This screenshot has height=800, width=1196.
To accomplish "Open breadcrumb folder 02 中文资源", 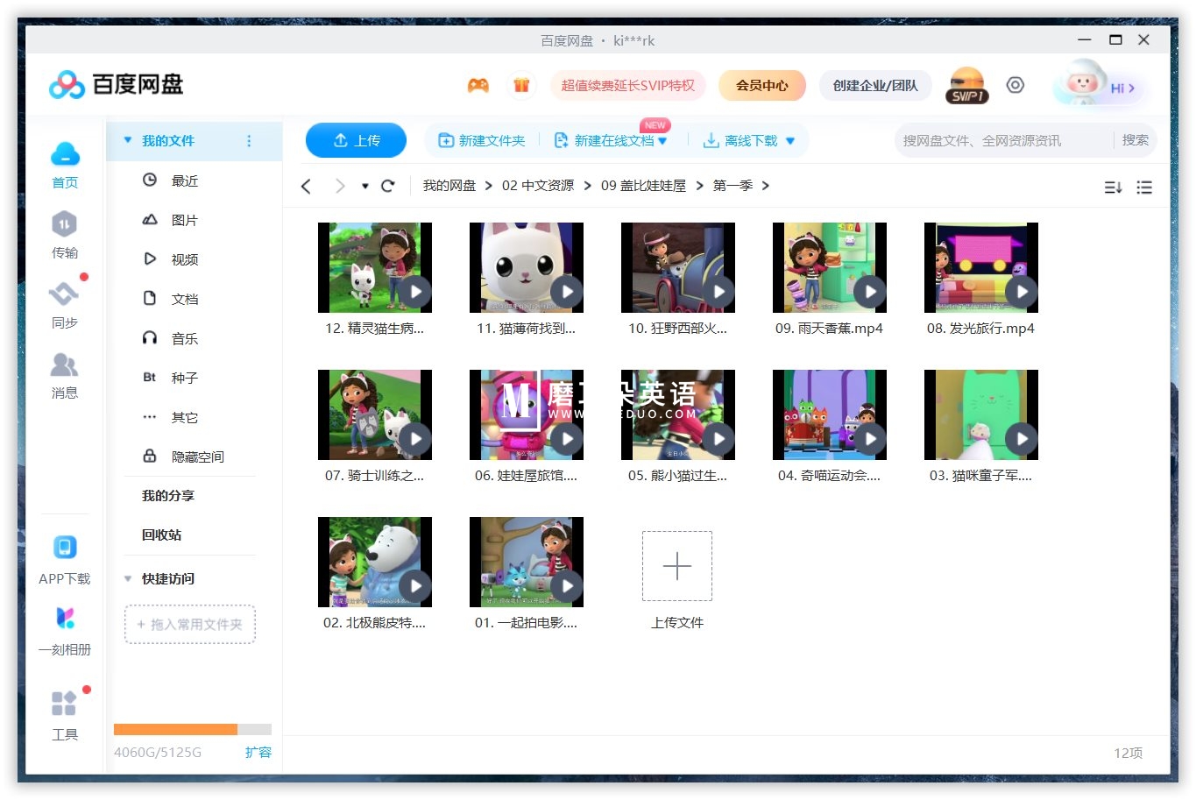I will click(537, 186).
